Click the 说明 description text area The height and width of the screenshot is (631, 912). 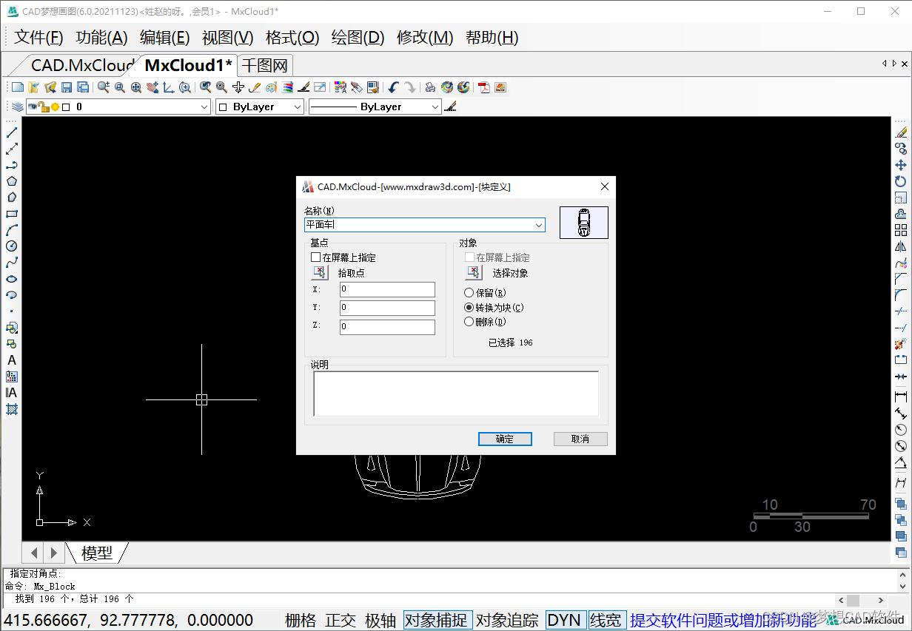pos(456,394)
